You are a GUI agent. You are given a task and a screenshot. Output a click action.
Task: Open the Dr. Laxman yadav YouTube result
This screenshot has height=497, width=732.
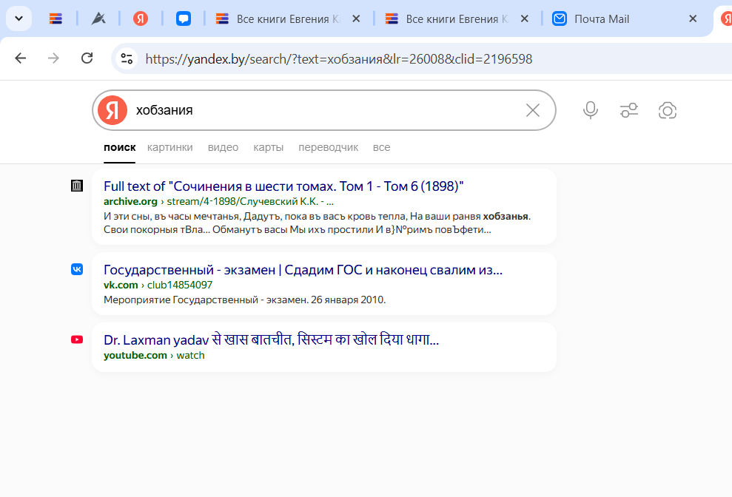(271, 340)
